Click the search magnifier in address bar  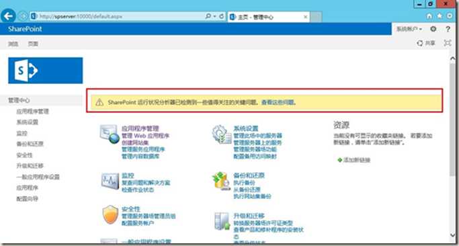coord(208,16)
